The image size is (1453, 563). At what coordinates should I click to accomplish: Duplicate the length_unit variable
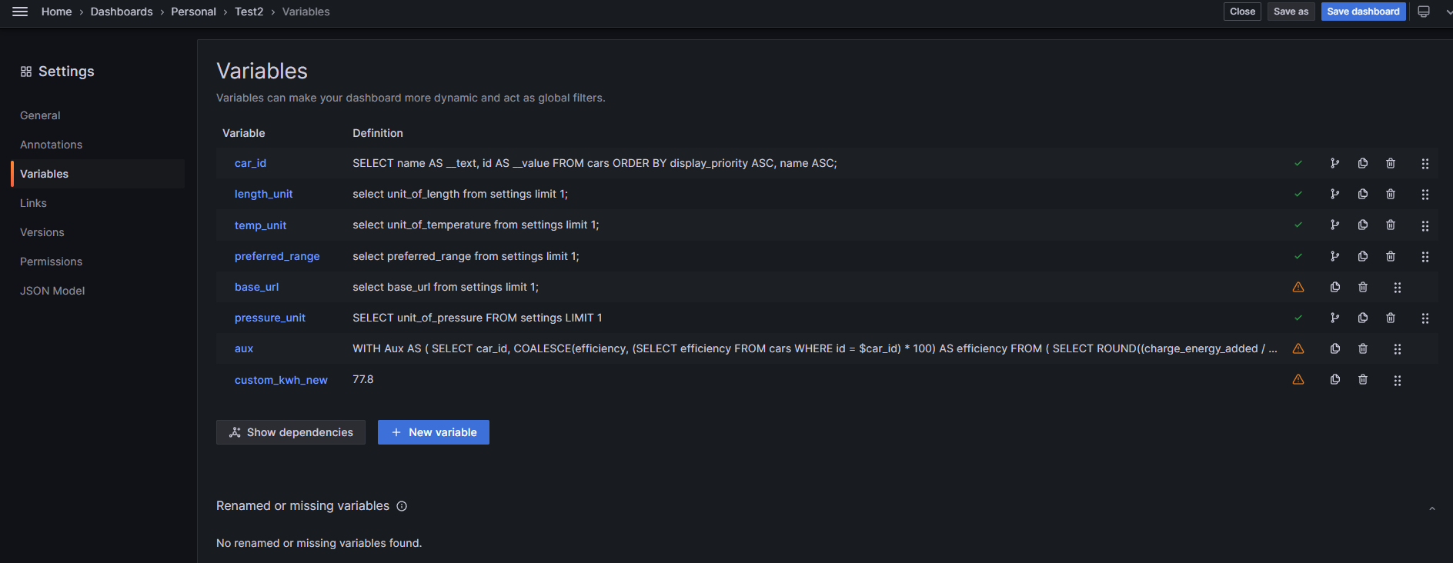[x=1363, y=194]
